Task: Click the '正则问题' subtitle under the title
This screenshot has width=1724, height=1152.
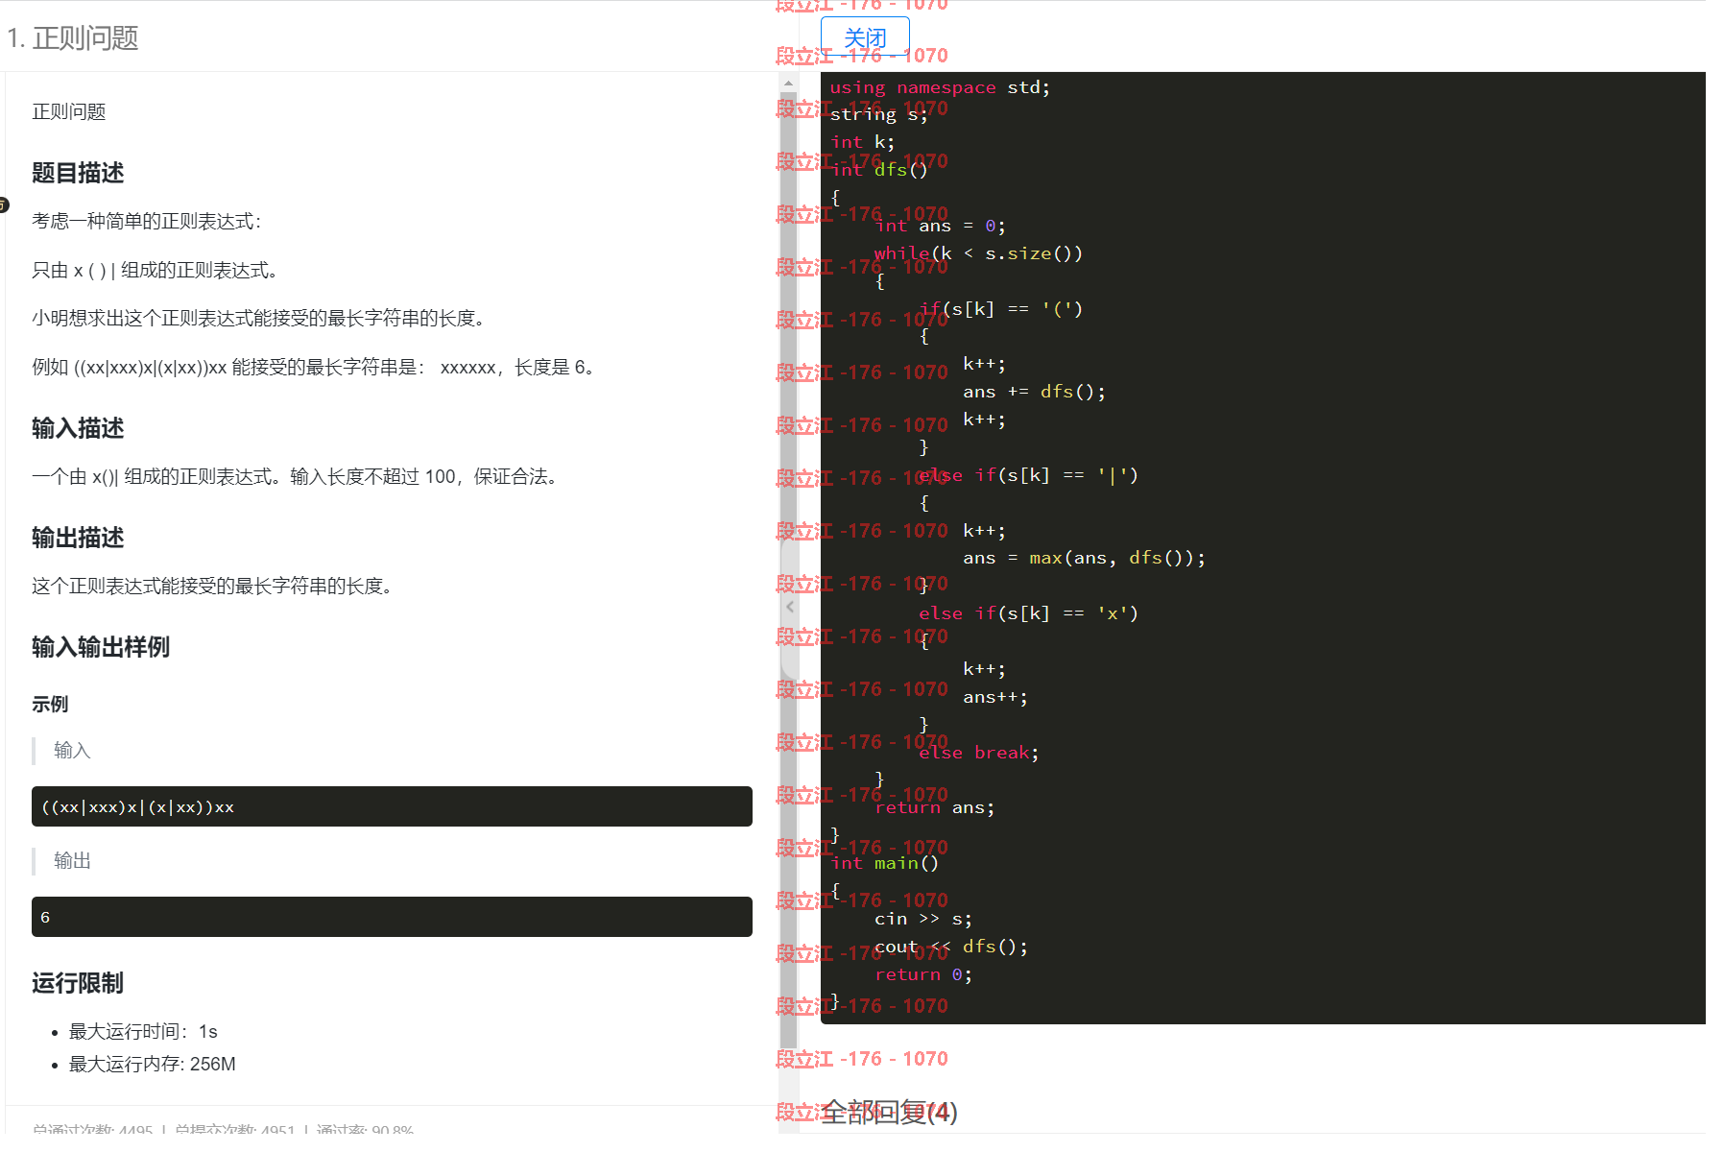Action: pyautogui.click(x=69, y=111)
